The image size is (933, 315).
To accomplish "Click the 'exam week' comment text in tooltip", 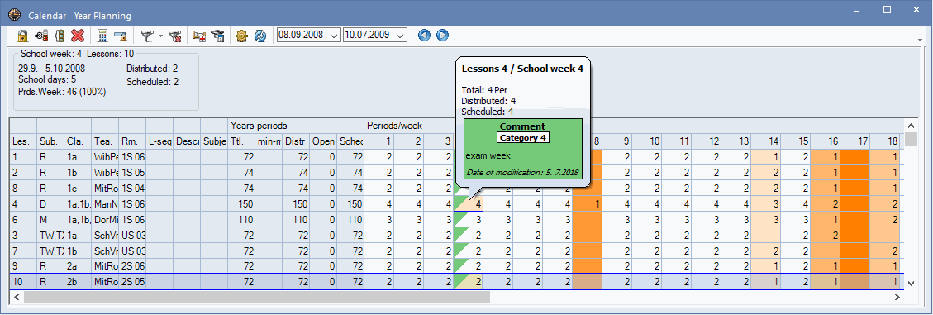I will tap(488, 155).
